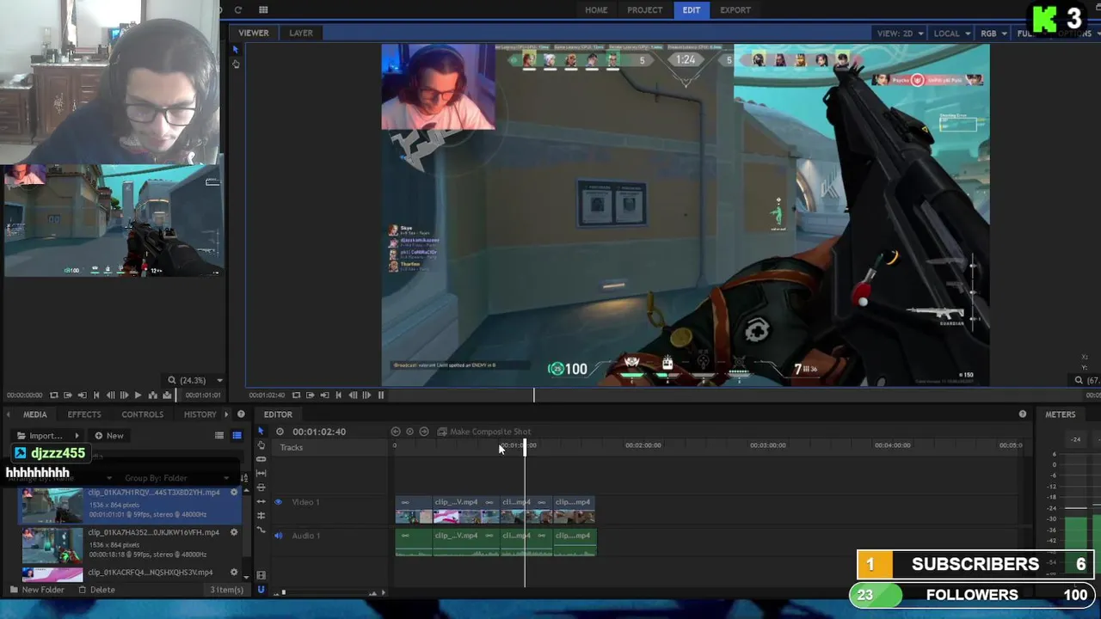Mute the Audio 1 track speaker
1101x619 pixels.
[x=278, y=536]
